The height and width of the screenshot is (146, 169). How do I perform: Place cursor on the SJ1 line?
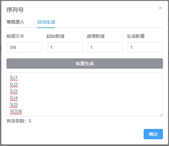14,78
